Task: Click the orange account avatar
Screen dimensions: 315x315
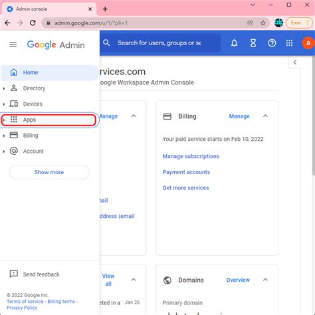Action: point(308,43)
